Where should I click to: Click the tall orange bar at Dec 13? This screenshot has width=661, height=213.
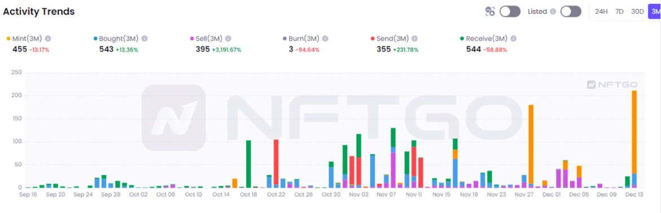634,132
